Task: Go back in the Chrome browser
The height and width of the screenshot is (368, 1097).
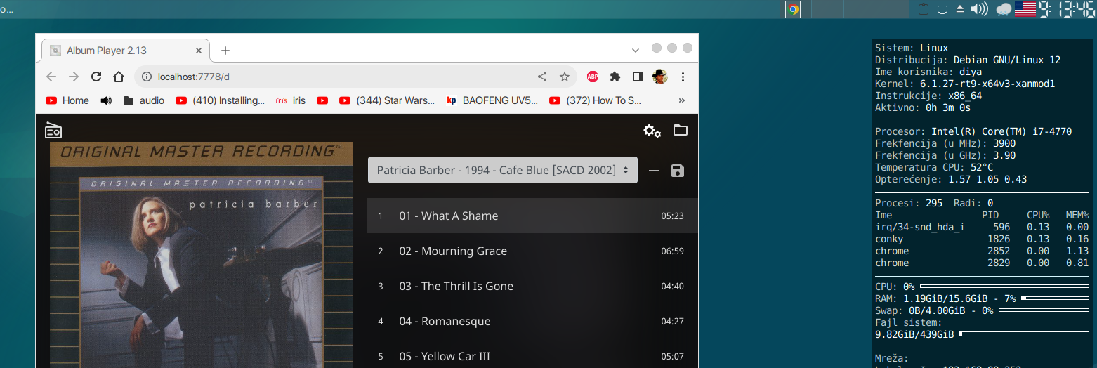Action: point(51,77)
